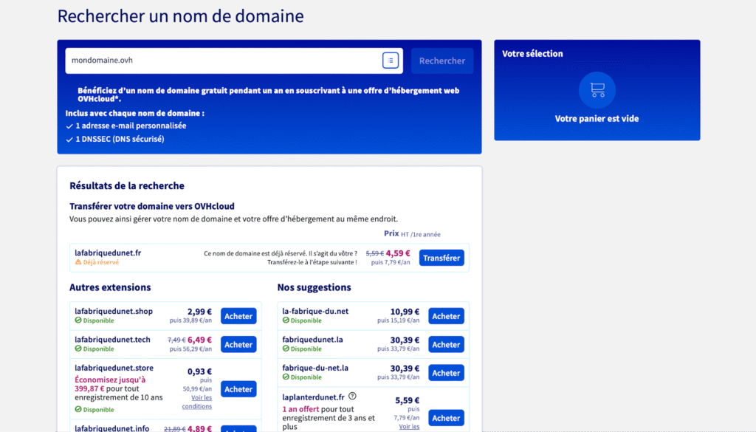
Task: Click Acheter for la-fabrique-du.net
Action: (x=446, y=316)
